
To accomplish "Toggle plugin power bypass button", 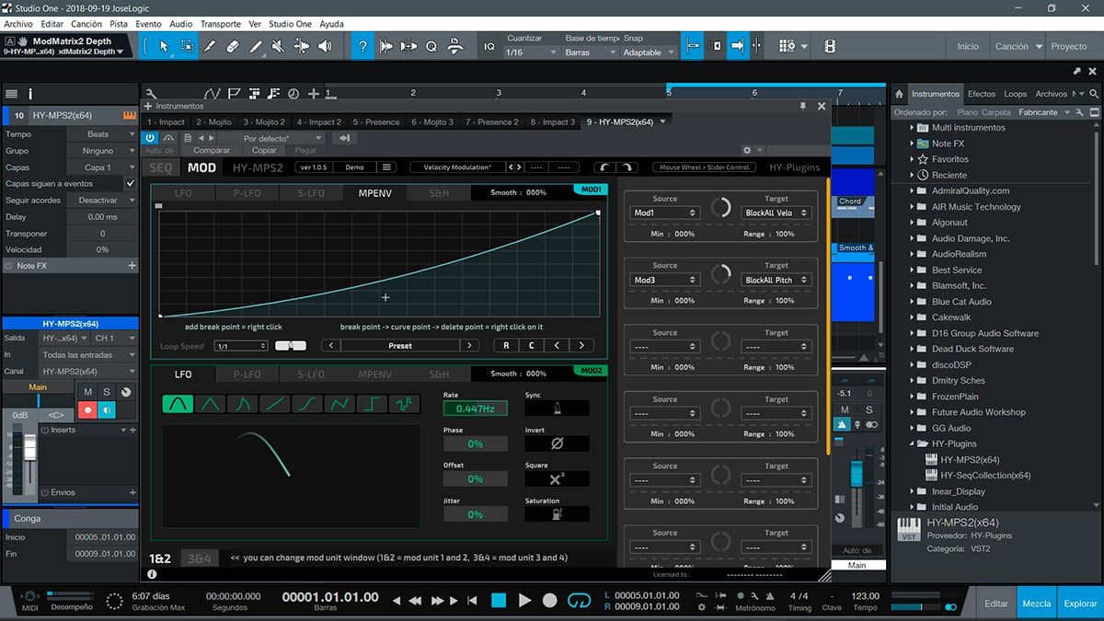I will click(x=150, y=137).
